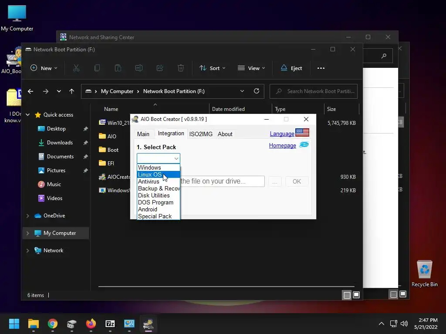The width and height of the screenshot is (446, 334).
Task: Pick Antivirus in the pack dropdown list
Action: coord(158,181)
